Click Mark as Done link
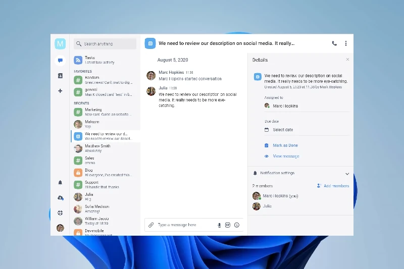Image resolution: width=404 pixels, height=269 pixels. [285, 145]
